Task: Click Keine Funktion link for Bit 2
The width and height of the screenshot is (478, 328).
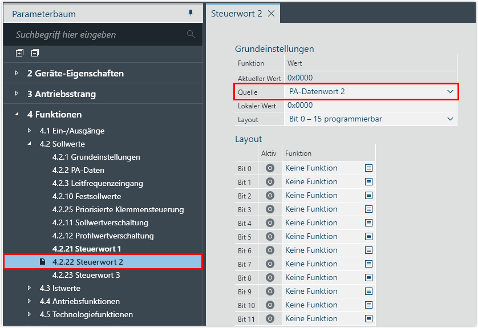Action: [311, 196]
